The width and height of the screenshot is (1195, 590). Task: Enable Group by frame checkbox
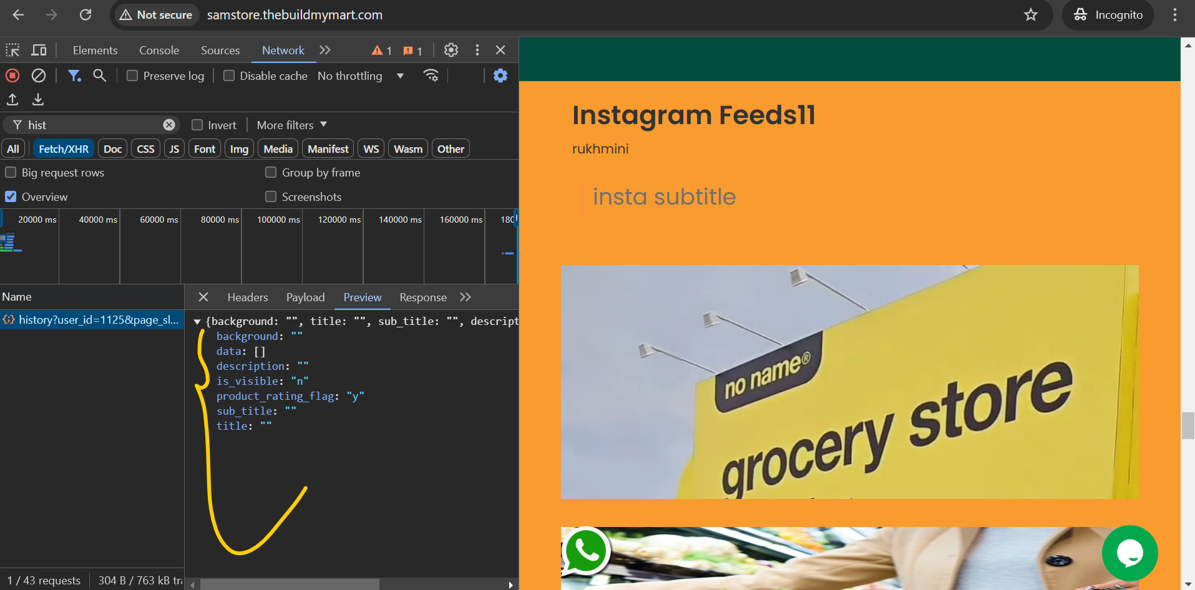[x=271, y=172]
